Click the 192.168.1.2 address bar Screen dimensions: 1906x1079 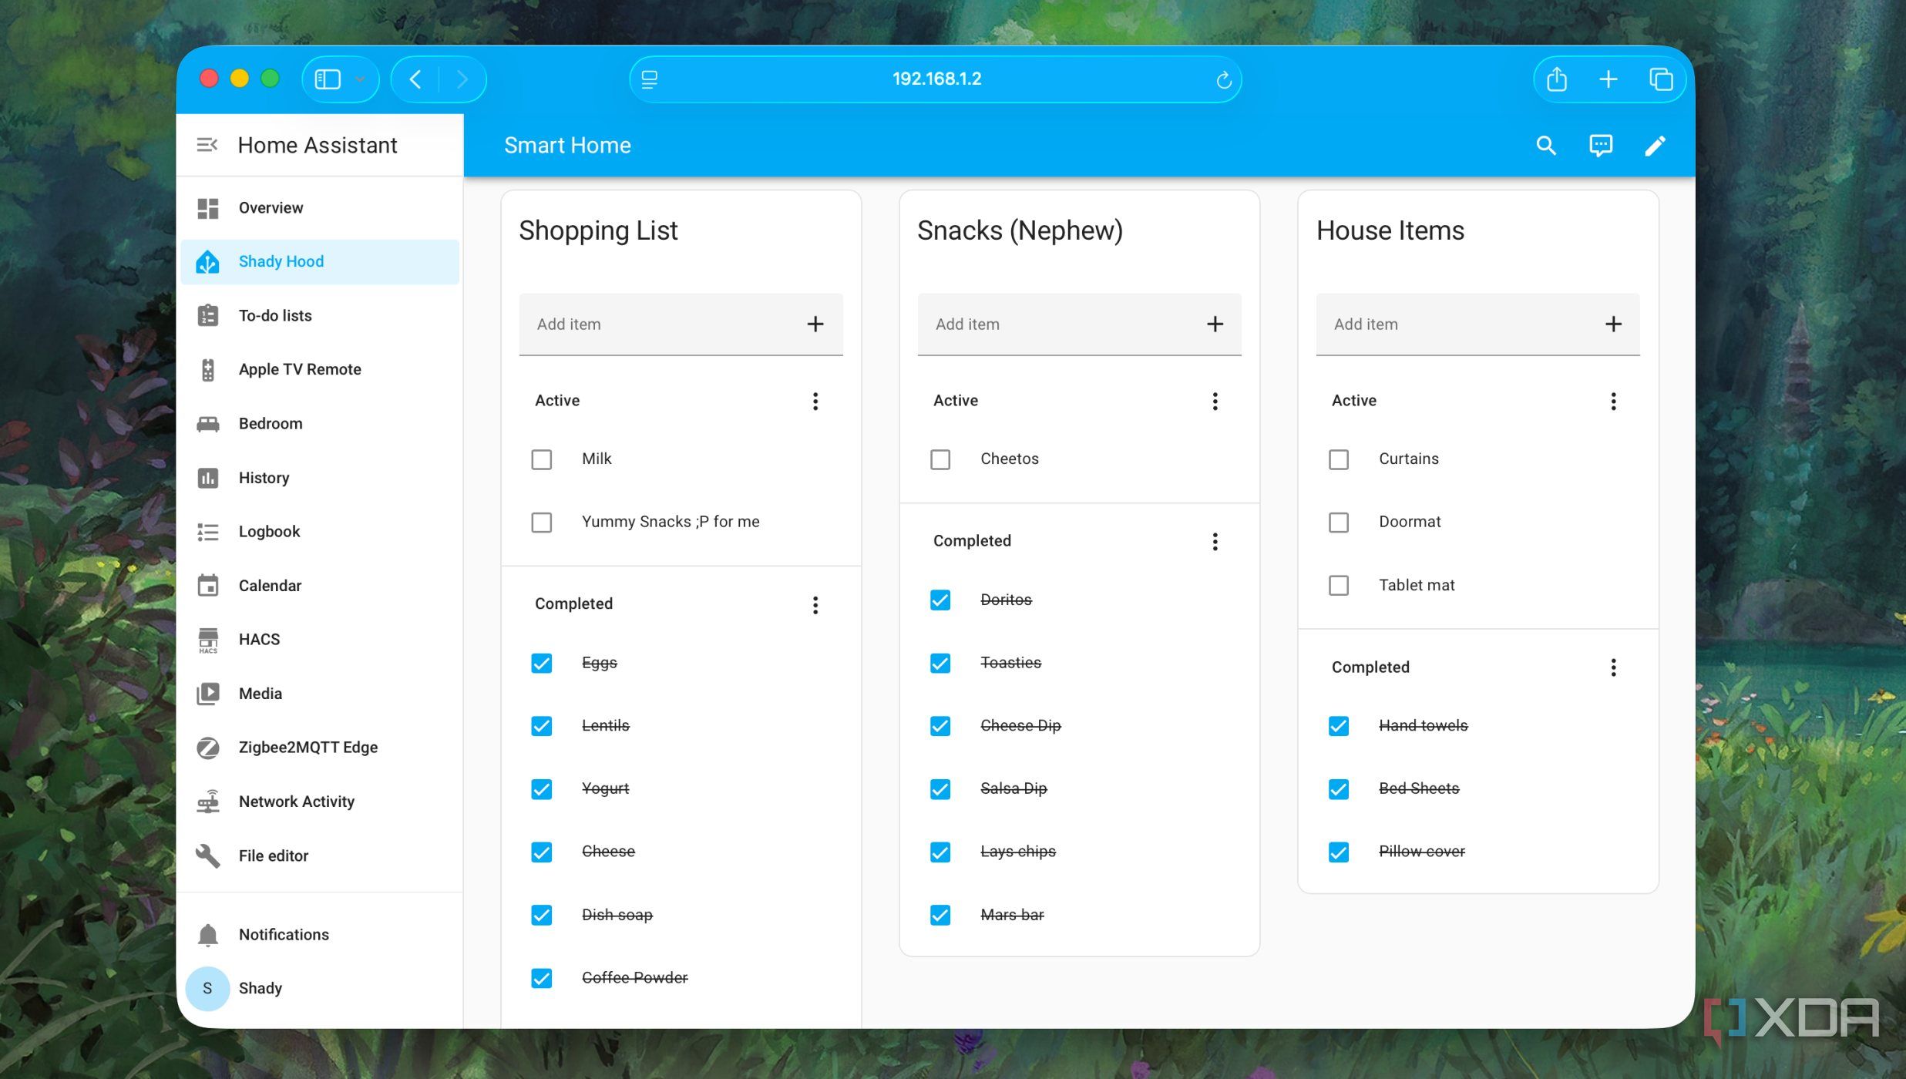pos(935,79)
